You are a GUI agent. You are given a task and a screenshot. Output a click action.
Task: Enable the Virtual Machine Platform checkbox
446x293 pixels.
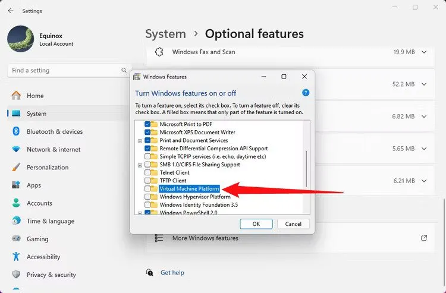point(147,188)
